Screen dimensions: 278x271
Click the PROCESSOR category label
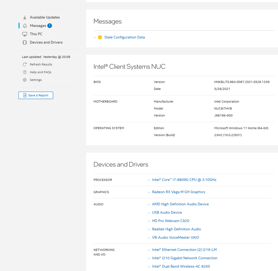(103, 180)
